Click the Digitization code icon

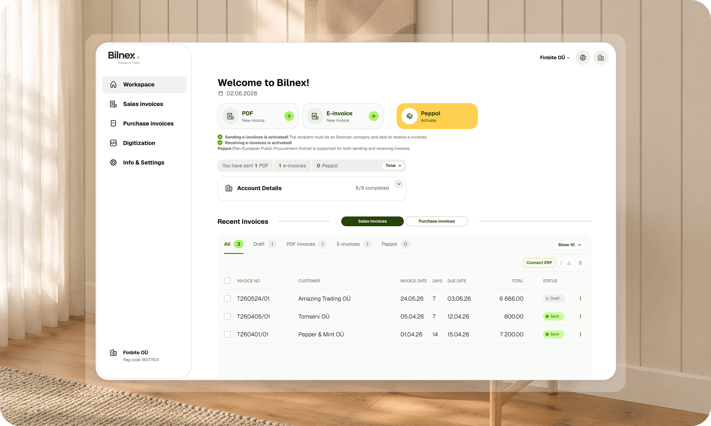tap(113, 143)
